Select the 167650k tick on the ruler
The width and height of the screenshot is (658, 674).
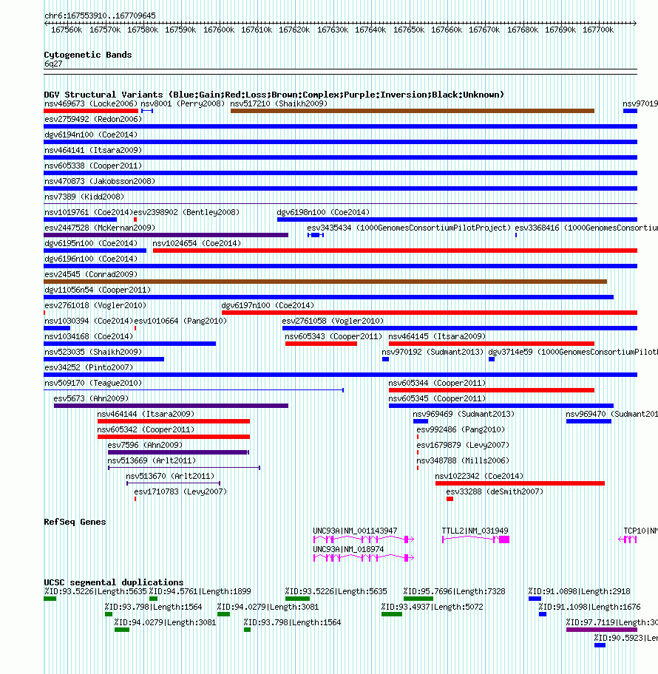click(409, 30)
